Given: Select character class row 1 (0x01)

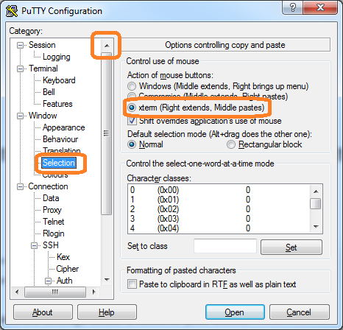Looking at the screenshot, I should (219, 200).
